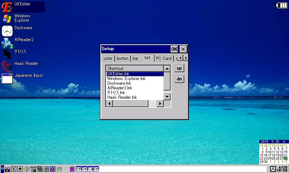
Task: Click the vertical scrollbar thumb in list
Action: [x=167, y=81]
